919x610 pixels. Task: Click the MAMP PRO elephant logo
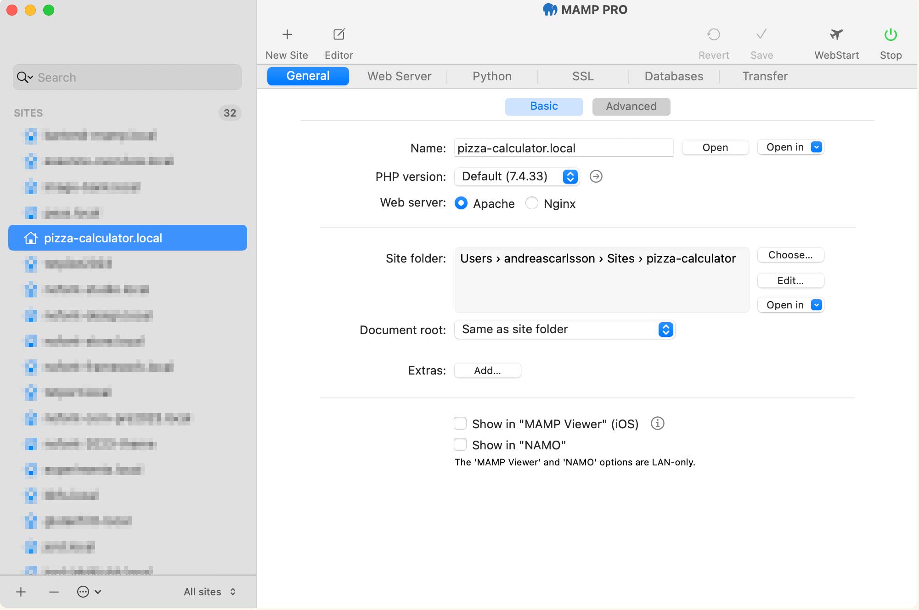pos(550,10)
